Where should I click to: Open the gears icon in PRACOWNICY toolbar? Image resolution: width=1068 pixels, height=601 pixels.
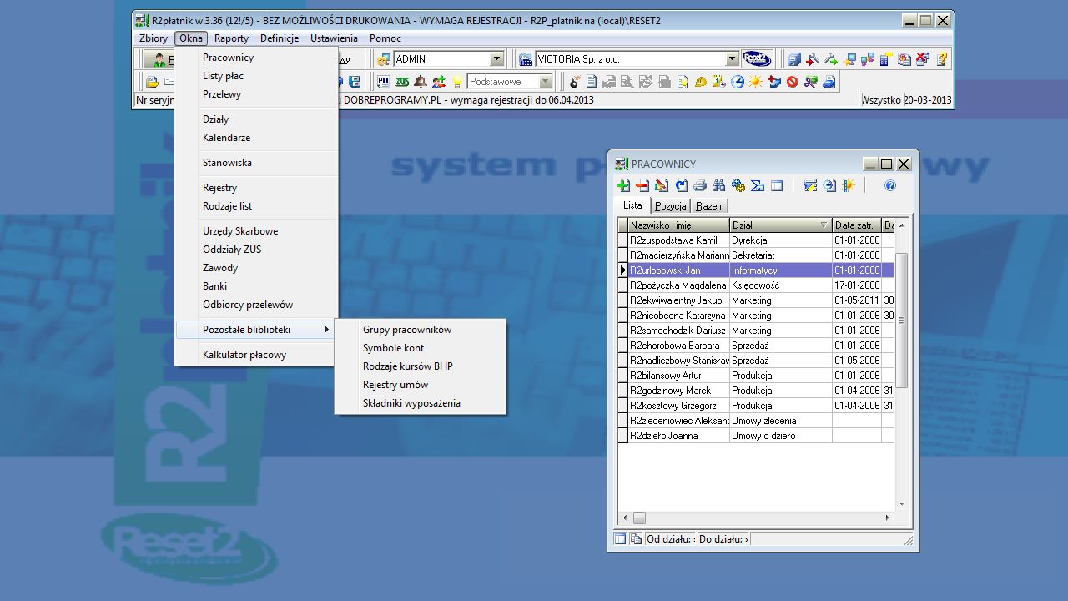tap(738, 185)
